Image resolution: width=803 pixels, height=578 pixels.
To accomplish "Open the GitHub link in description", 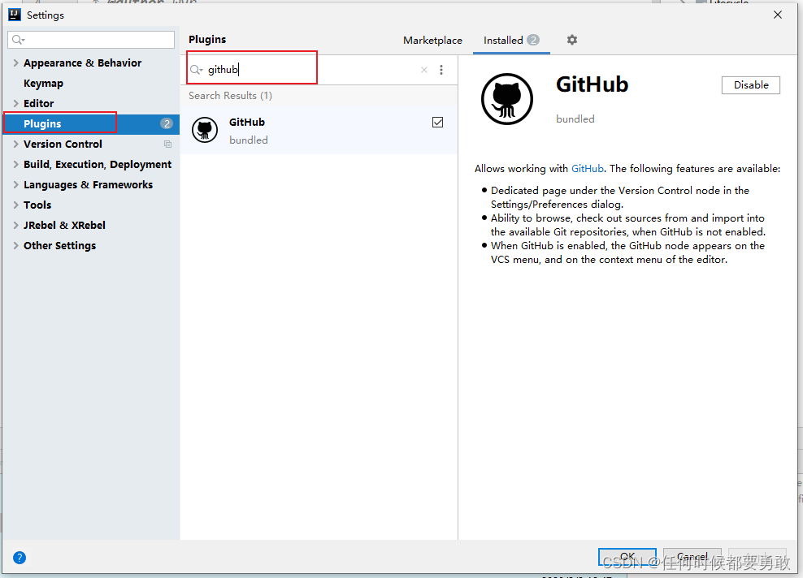I will tap(588, 169).
